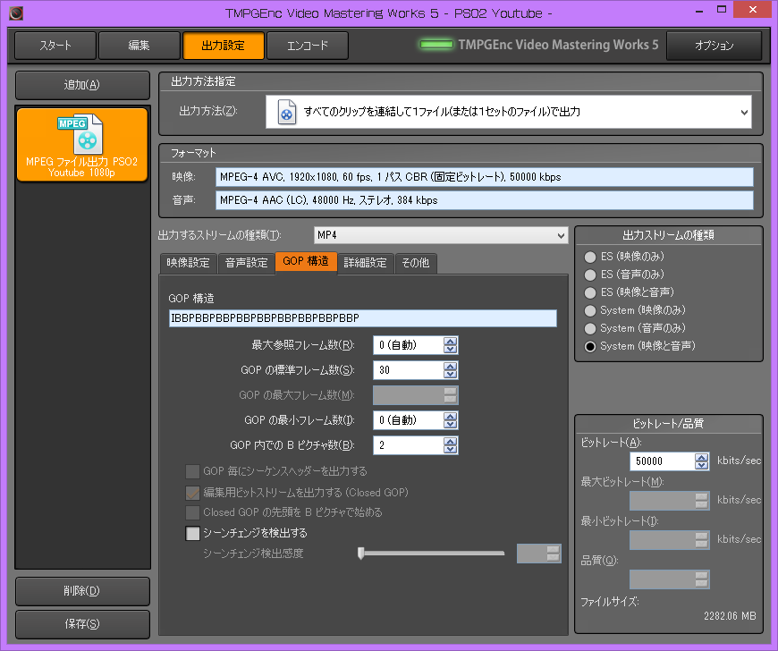The width and height of the screenshot is (778, 651).
Task: Click the 最大参照フレーム数 value field
Action: pyautogui.click(x=408, y=345)
